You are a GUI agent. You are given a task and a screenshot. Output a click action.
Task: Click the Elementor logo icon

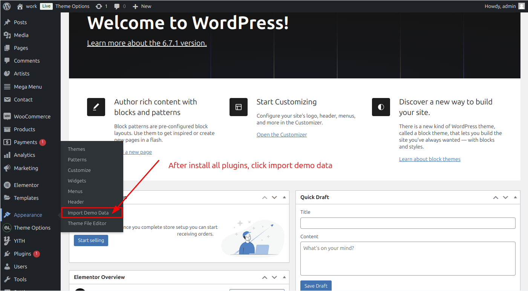click(x=7, y=185)
